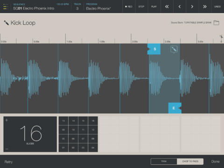
Task: Switch to CHOP TO PADS mode
Action: click(x=190, y=161)
